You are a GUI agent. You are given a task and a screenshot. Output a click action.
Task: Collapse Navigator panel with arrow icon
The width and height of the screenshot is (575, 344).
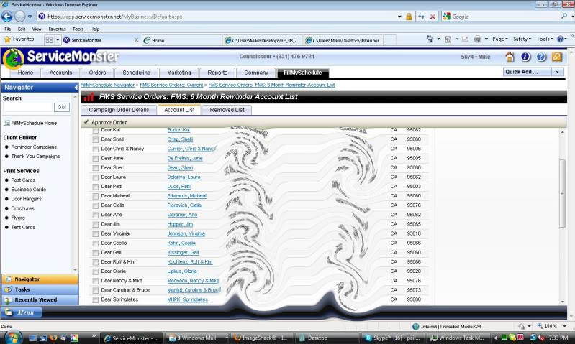coord(76,88)
